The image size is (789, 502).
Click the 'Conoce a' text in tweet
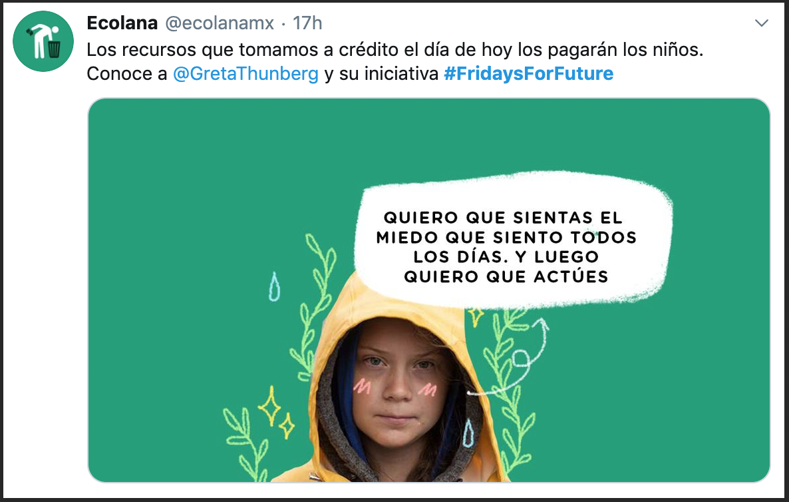[127, 73]
